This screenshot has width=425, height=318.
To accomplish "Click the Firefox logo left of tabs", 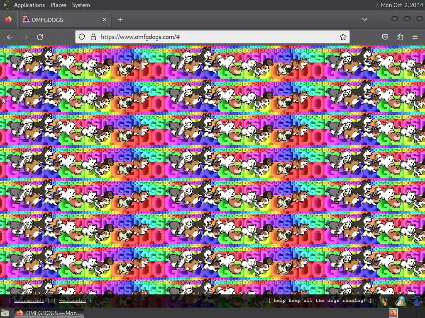I will point(8,19).
